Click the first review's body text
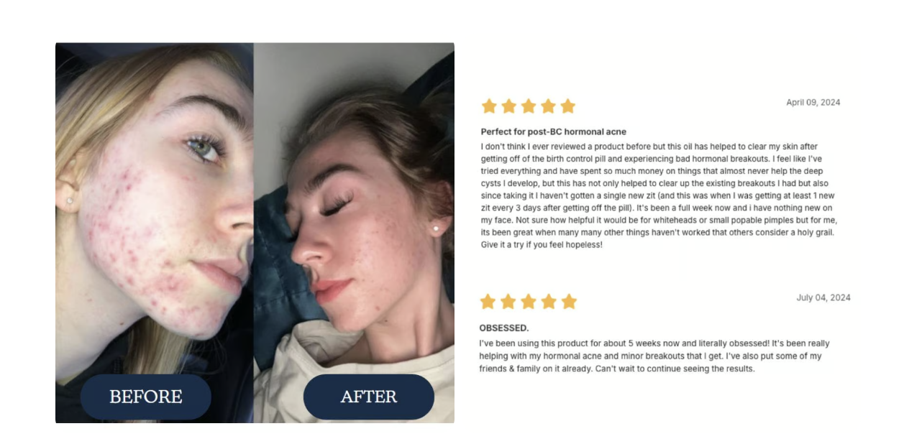Screen dimensions: 909x444 659,195
